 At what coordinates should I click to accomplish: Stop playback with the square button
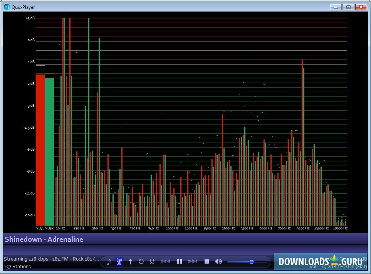pos(206,261)
